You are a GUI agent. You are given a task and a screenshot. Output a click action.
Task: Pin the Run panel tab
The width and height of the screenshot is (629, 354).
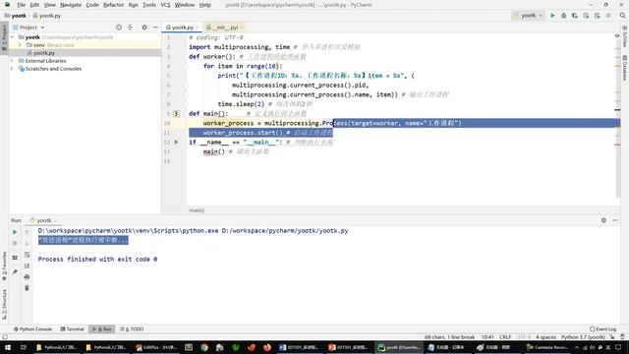click(15, 272)
